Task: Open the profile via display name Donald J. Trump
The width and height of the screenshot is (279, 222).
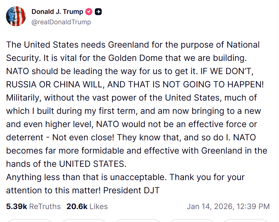Action: pyautogui.click(x=57, y=11)
